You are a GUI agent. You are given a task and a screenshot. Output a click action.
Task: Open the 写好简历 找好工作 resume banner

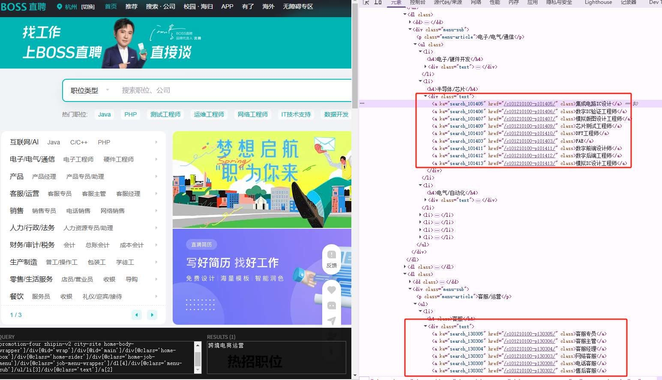click(262, 277)
